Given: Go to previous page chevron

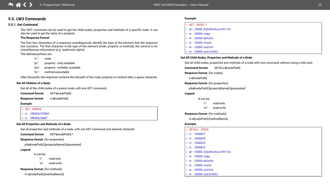Looking at the screenshot, I should [25, 5].
